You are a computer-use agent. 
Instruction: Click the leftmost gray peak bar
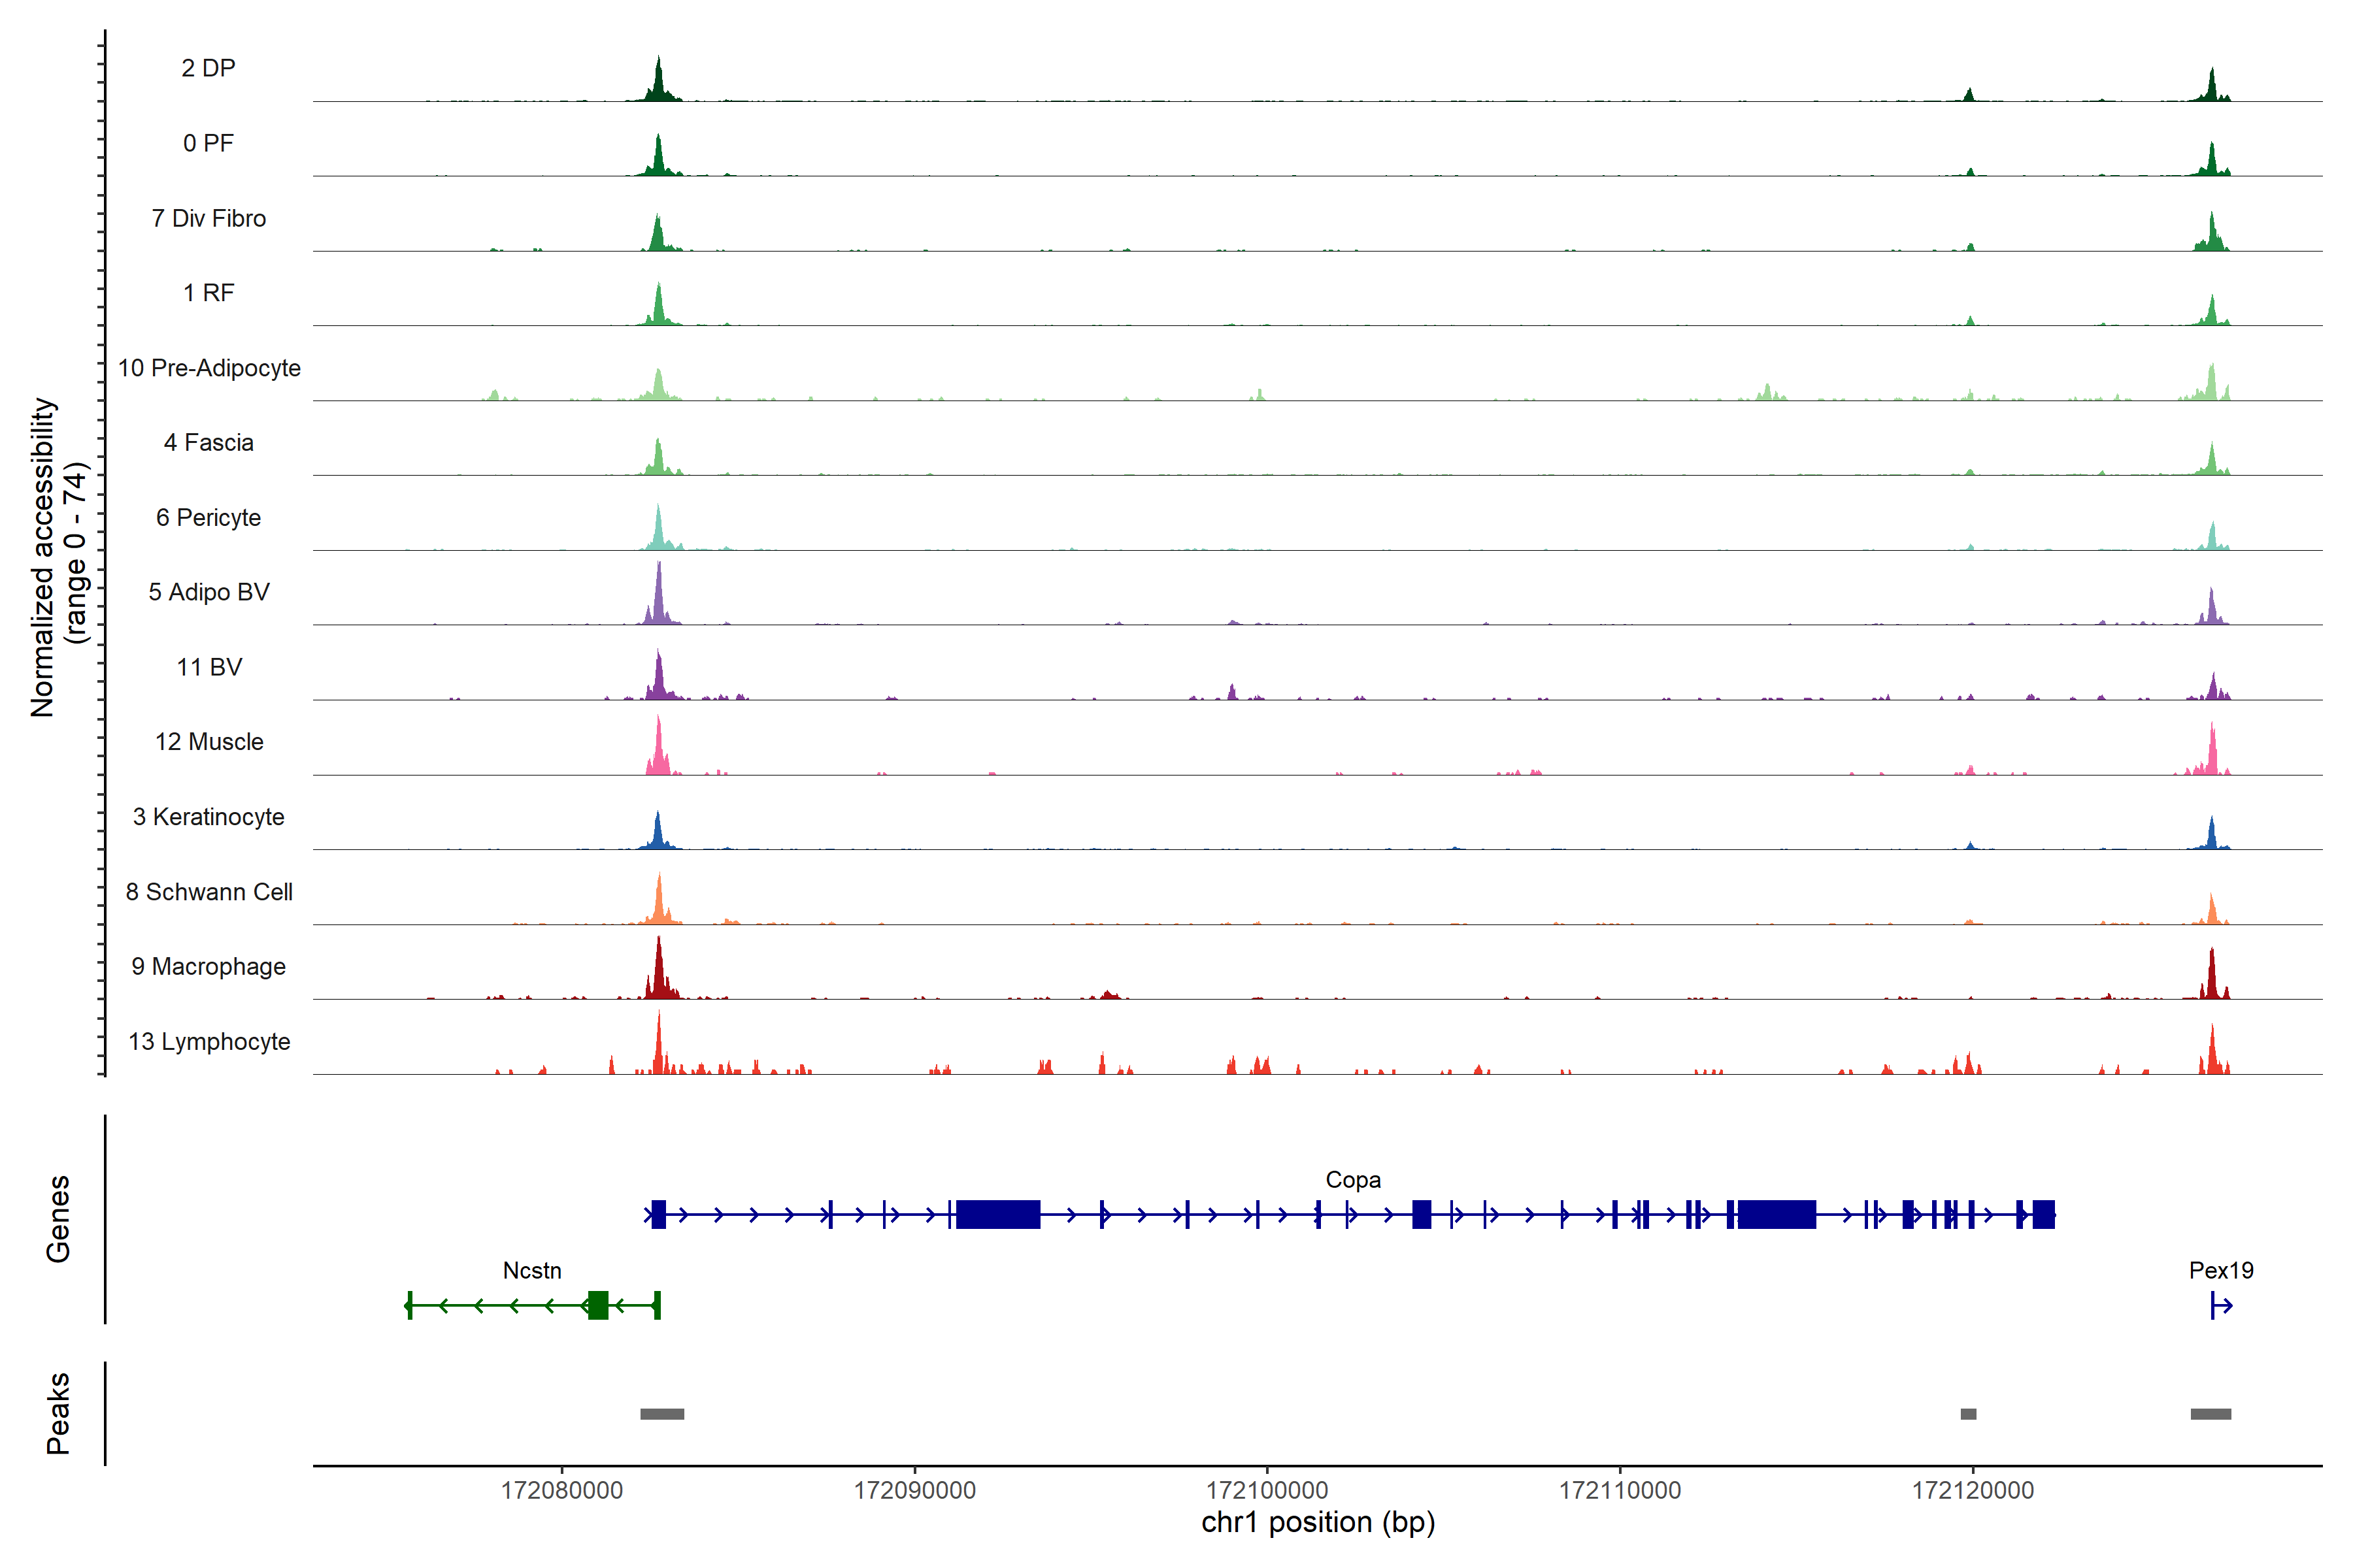tap(661, 1414)
